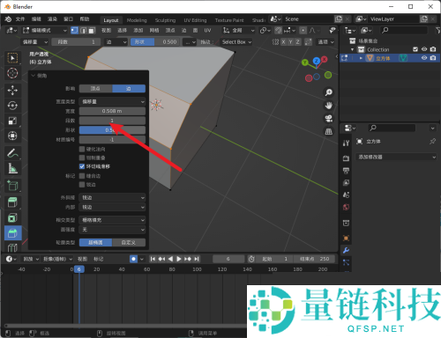This screenshot has width=441, height=338.
Task: Select the Inset Faces tool
Action: click(x=12, y=217)
